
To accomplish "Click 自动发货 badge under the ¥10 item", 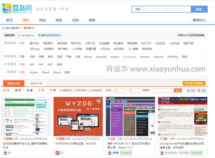I will pos(126,153).
